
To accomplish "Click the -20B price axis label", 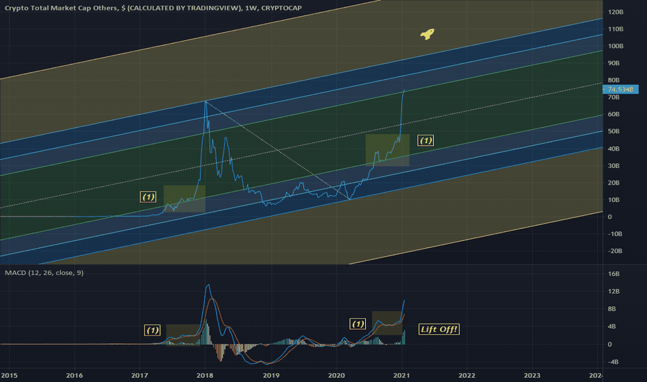I will click(x=615, y=251).
